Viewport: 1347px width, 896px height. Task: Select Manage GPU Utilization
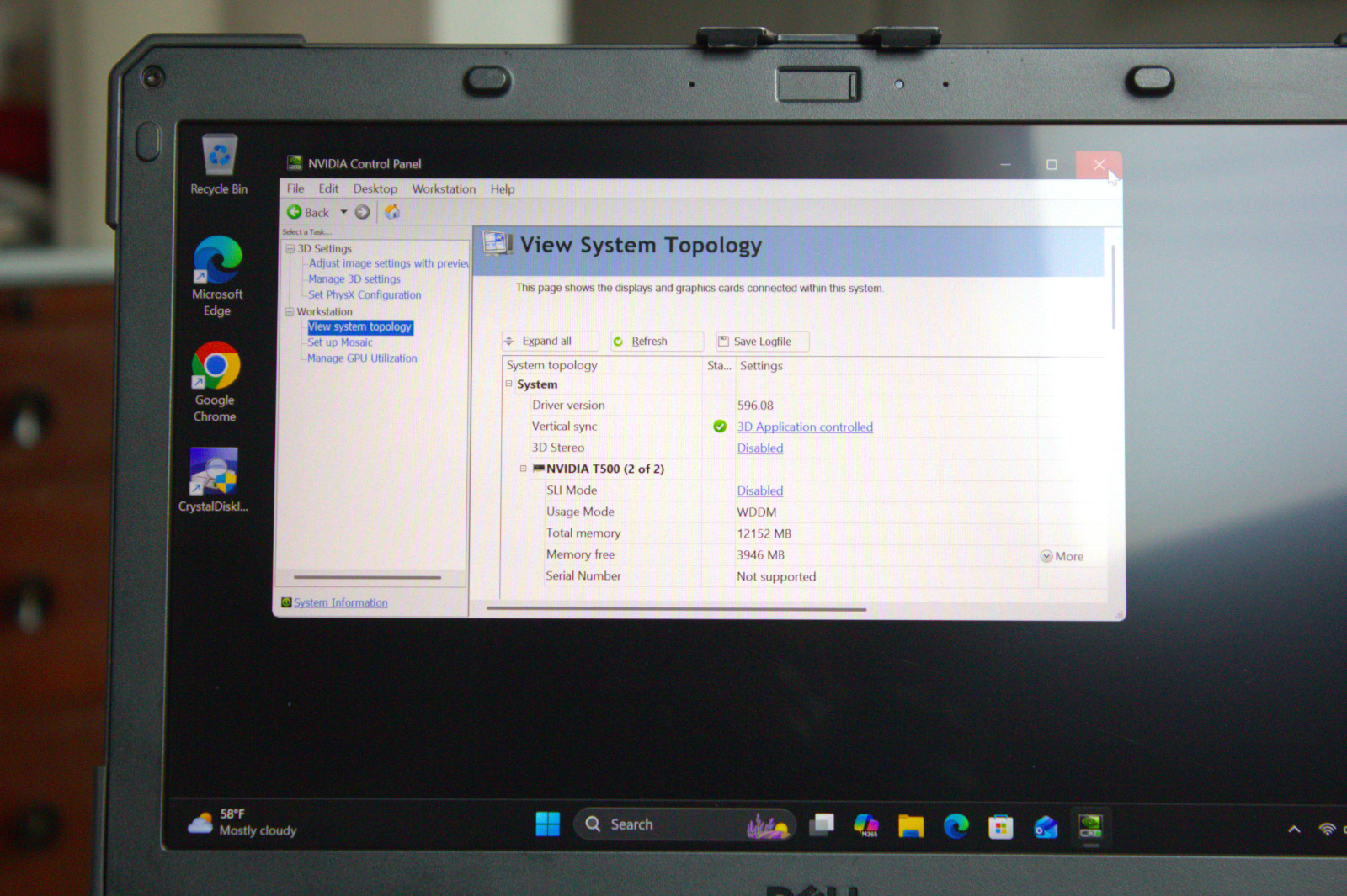(362, 358)
